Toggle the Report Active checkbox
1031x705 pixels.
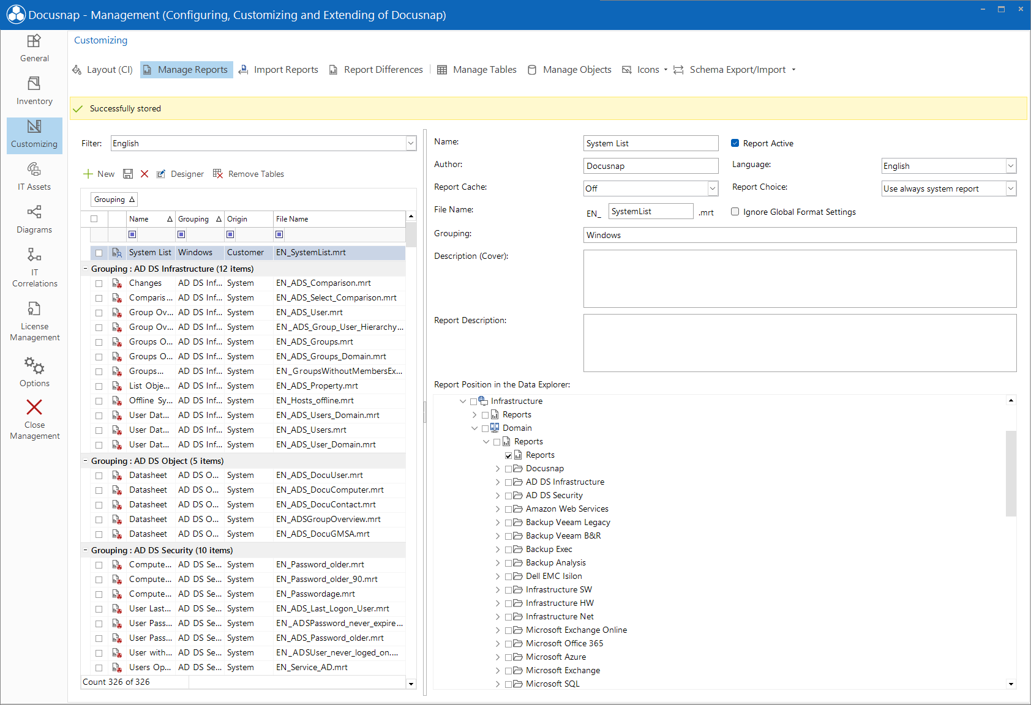[735, 143]
